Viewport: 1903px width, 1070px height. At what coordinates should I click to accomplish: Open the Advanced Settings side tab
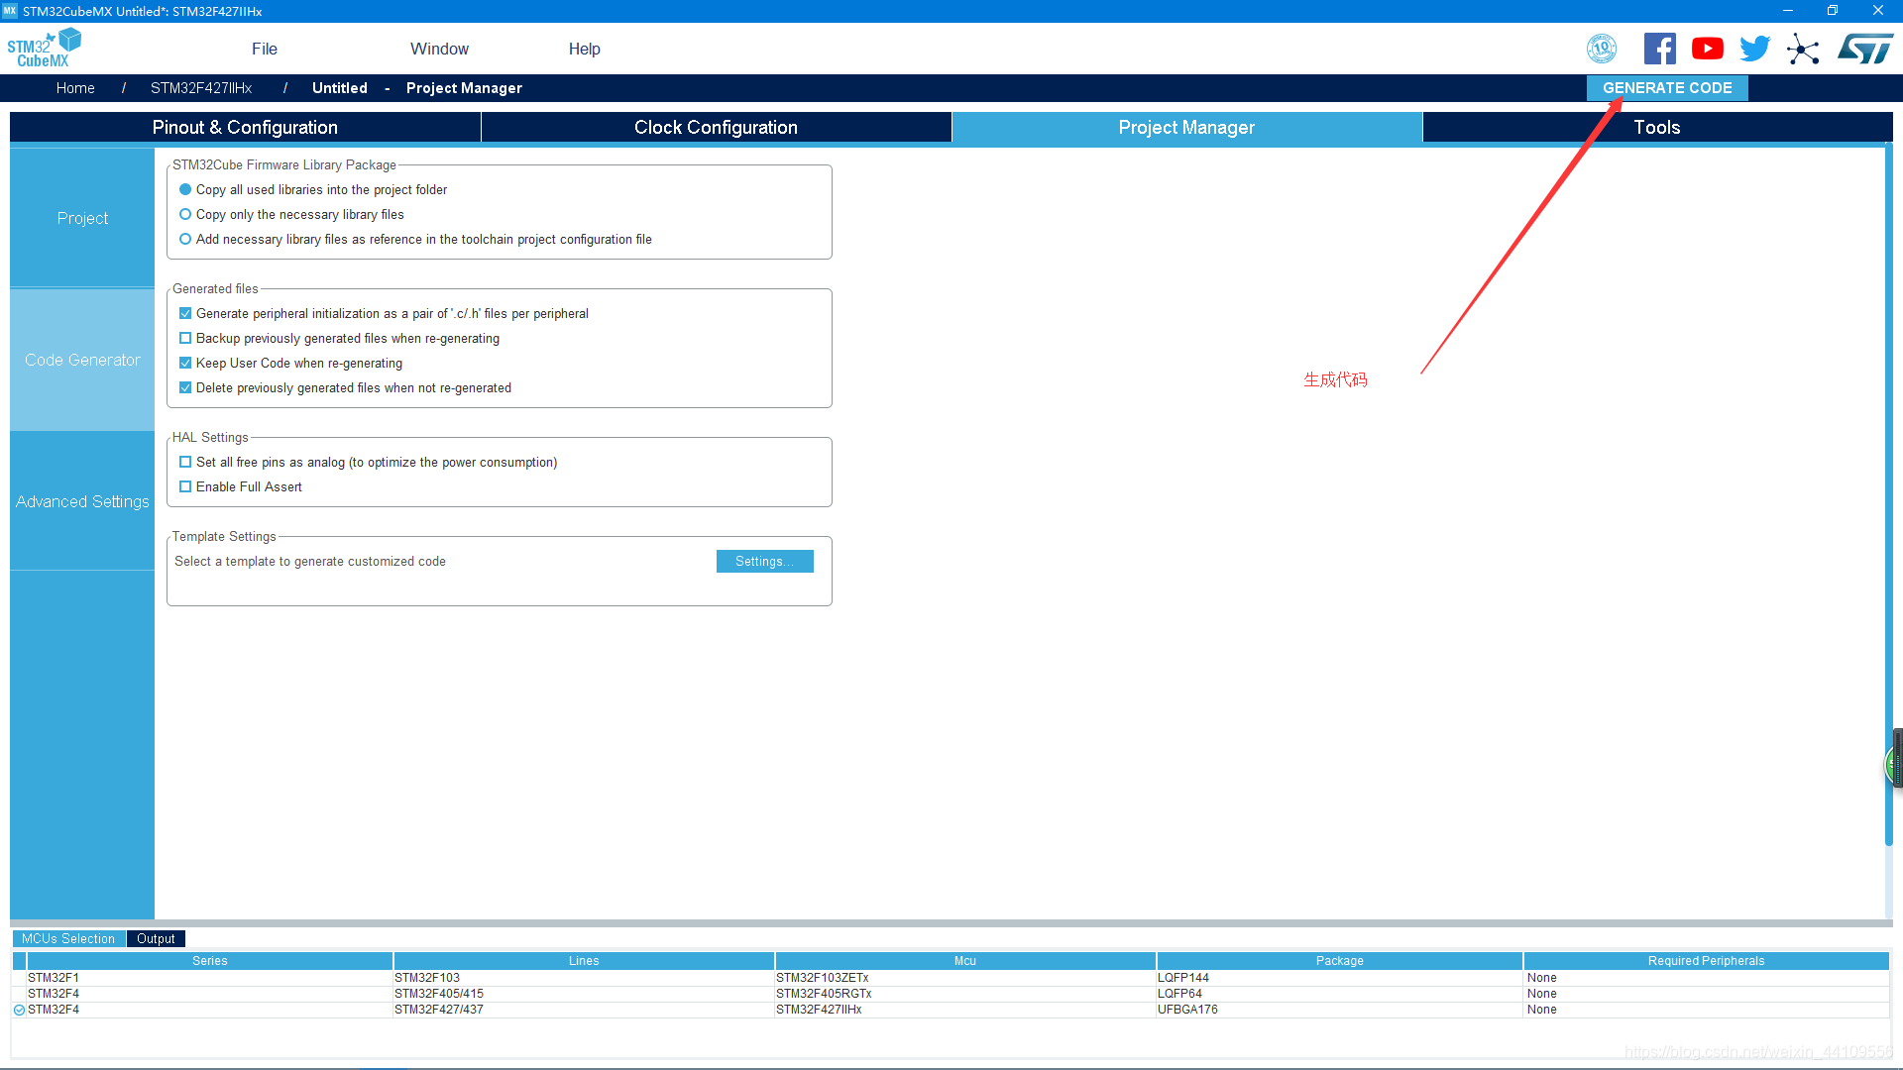pos(82,501)
